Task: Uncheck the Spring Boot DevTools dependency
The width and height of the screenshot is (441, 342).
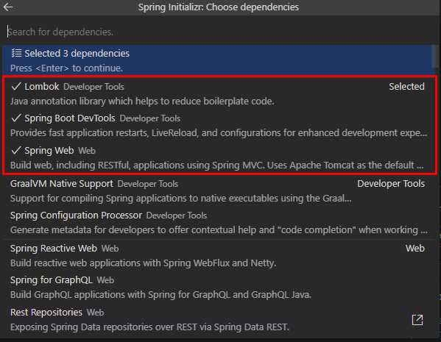Action: click(x=218, y=125)
